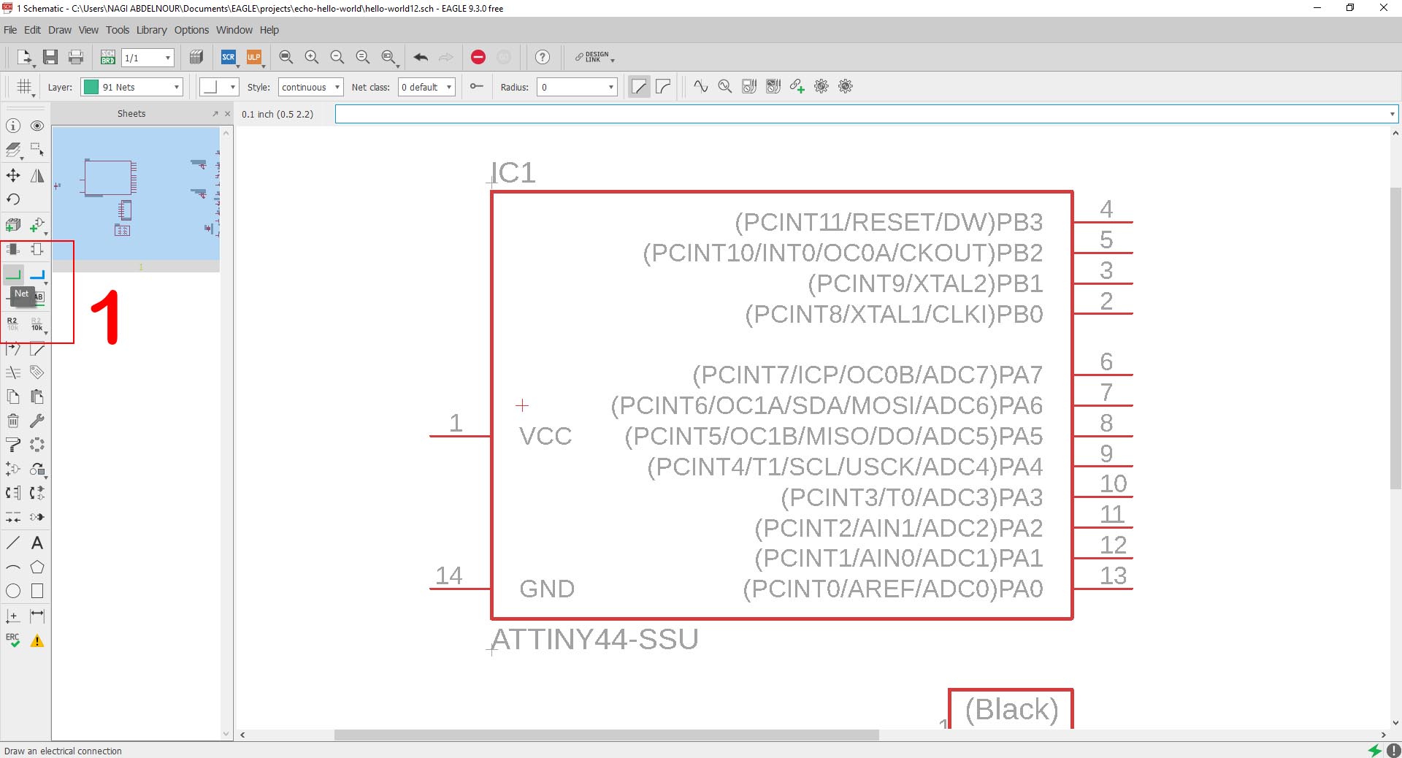This screenshot has height=758, width=1402.
Task: Open the View menu
Action: coord(88,30)
